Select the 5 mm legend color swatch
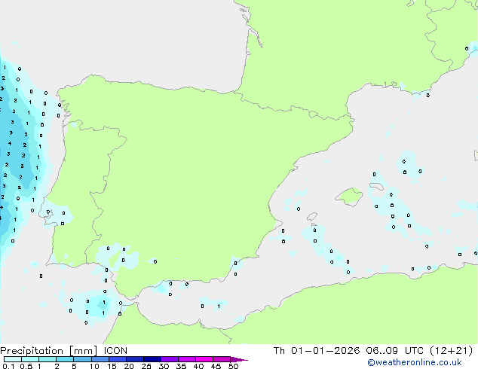478x369 pixels. click(x=82, y=359)
